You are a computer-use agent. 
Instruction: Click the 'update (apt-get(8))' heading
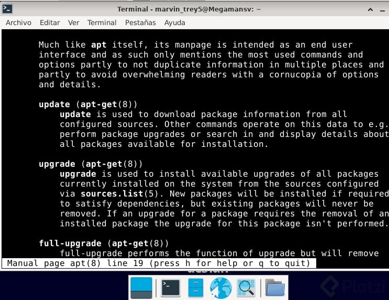[x=88, y=105]
